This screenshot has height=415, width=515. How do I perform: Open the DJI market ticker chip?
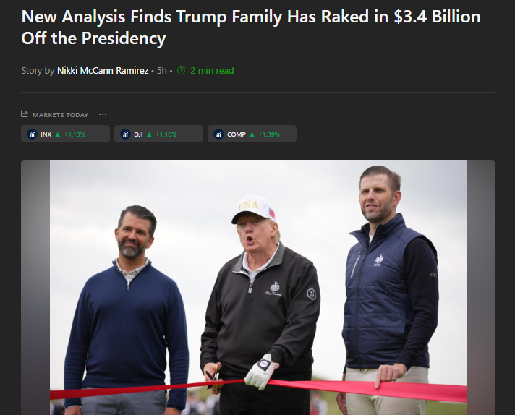158,134
